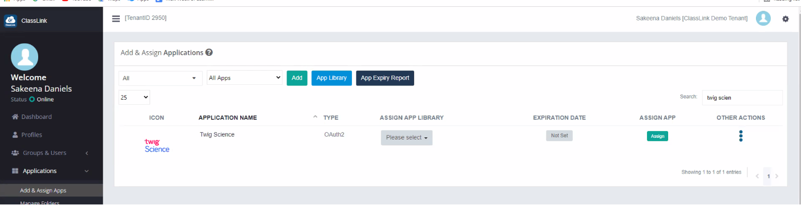Click the previous page arrow
801x205 pixels.
[x=757, y=177]
